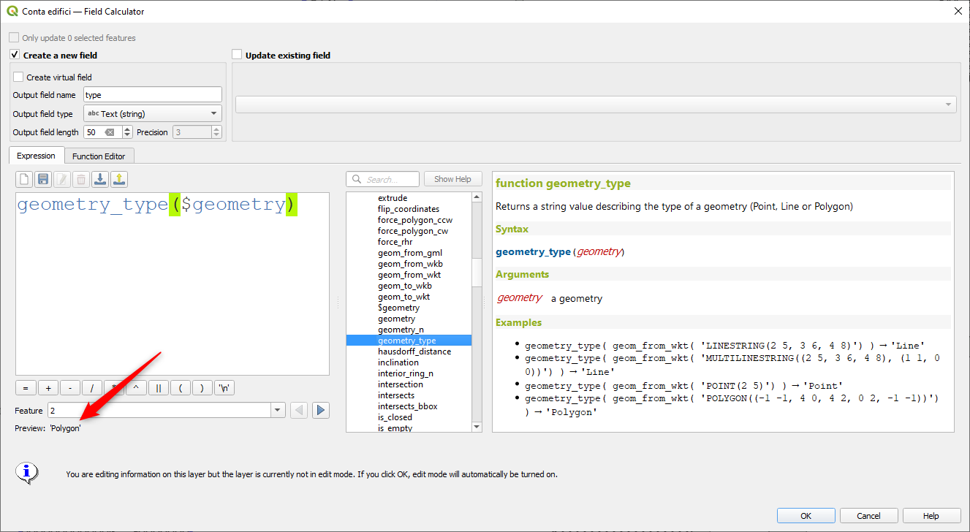Insert the string concatenation || operator
Screen dimensions: 970x532
pyautogui.click(x=159, y=388)
